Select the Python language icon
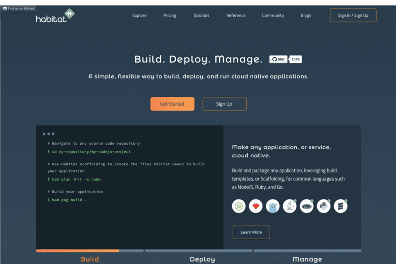396x264 pixels. [324, 206]
